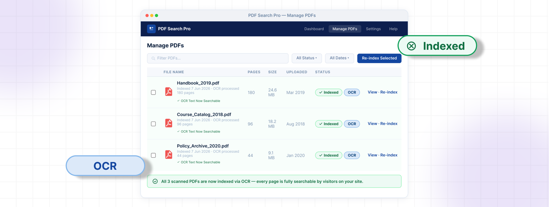Re-index the Course_Catalog_2018.pdf file
Image resolution: width=549 pixels, height=207 pixels.
click(389, 124)
